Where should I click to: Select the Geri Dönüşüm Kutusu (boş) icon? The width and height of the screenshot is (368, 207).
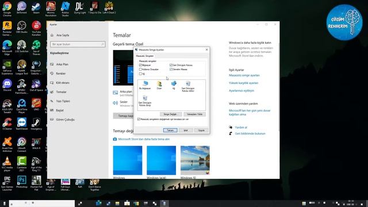[x=145, y=101]
